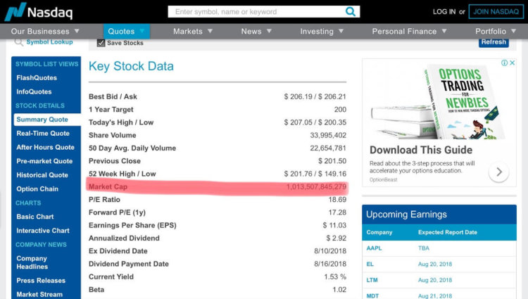Open the Symbol Lookup link

click(x=49, y=42)
